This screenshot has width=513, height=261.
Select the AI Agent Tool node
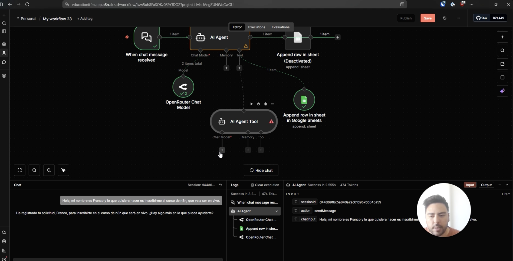(244, 122)
